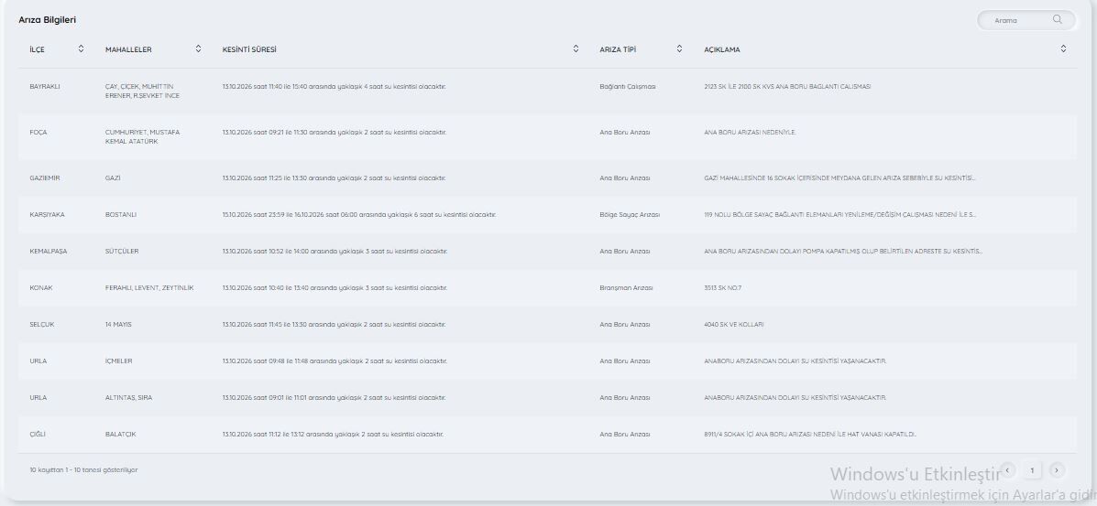The image size is (1097, 506).
Task: Sort by ARIZA TİPİ column arrows
Action: coord(679,48)
